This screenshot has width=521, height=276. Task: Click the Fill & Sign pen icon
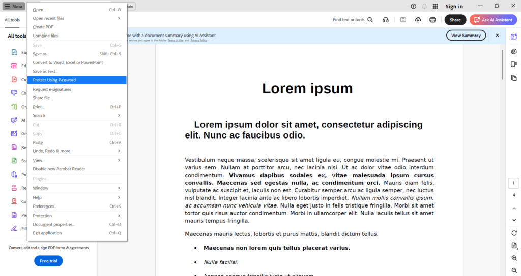(14, 229)
